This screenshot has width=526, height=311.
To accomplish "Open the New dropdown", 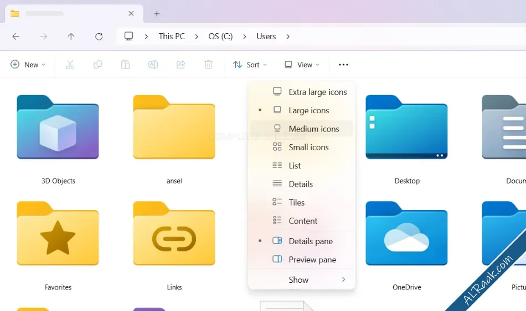I will [x=28, y=65].
